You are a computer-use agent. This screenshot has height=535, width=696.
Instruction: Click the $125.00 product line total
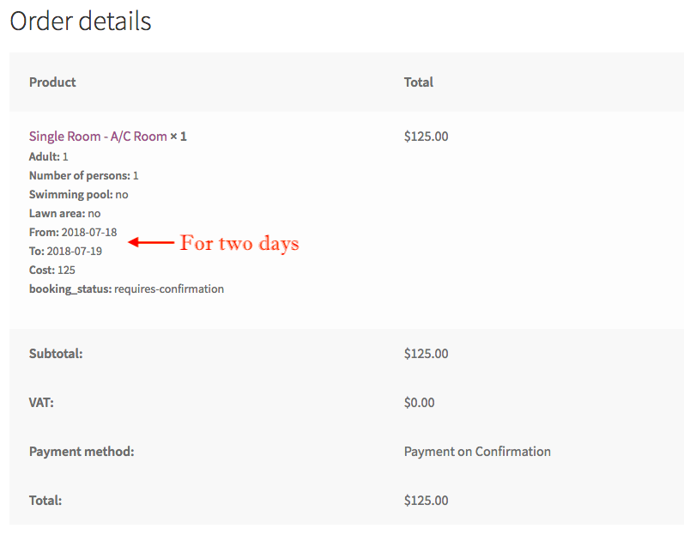click(427, 137)
